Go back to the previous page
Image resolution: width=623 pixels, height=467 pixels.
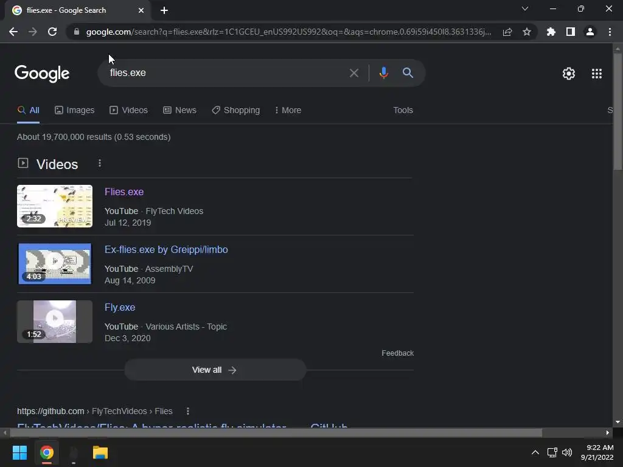click(x=13, y=32)
